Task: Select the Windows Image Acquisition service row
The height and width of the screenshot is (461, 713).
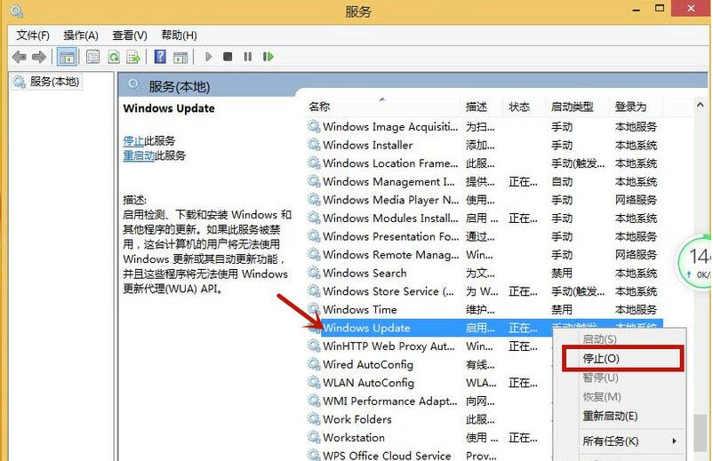Action: point(485,127)
